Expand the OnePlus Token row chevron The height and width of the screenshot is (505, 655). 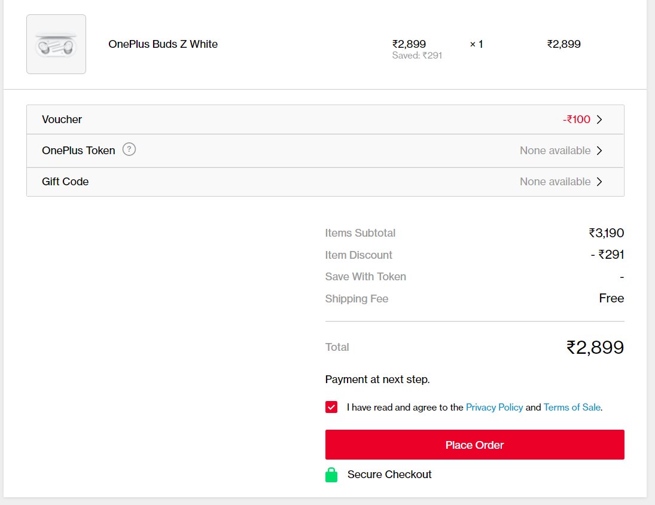(x=599, y=151)
